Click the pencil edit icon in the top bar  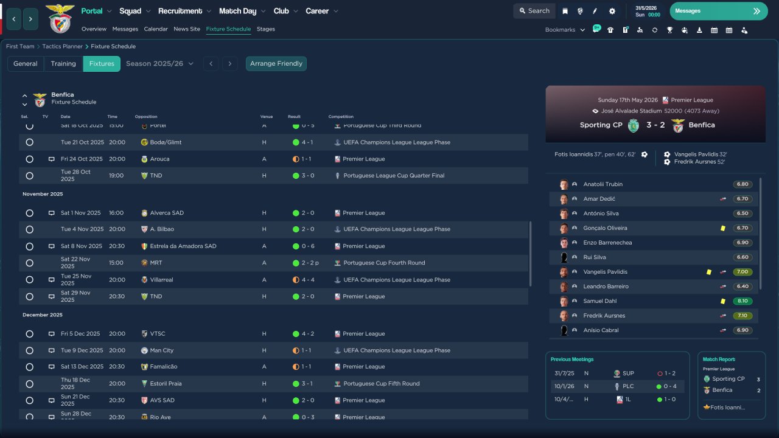[595, 11]
